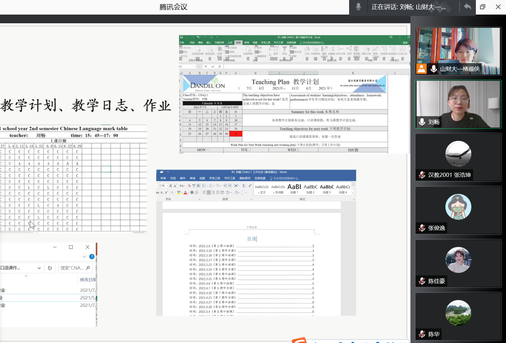
Task: Click the sort arrow above the file name column
Action: coord(26,276)
